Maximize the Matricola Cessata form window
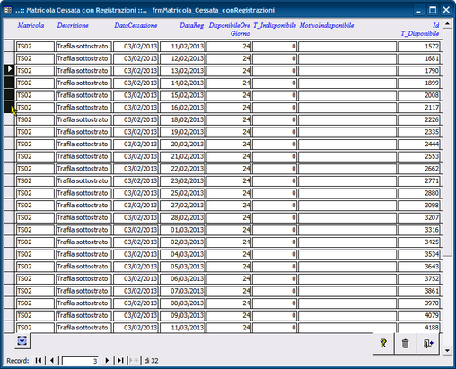Screen dimensions: 456x369 click(x=433, y=10)
